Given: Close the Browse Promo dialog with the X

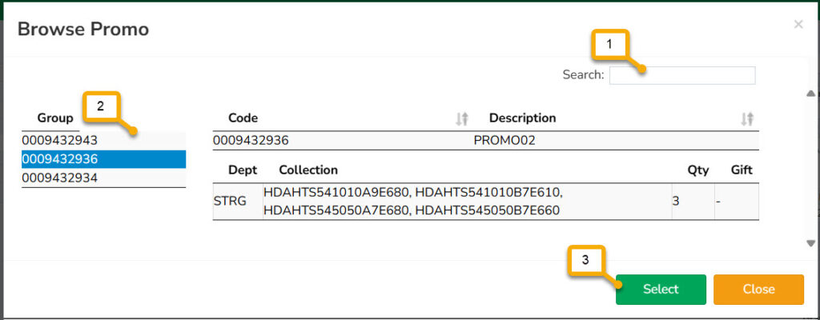Looking at the screenshot, I should [x=798, y=25].
